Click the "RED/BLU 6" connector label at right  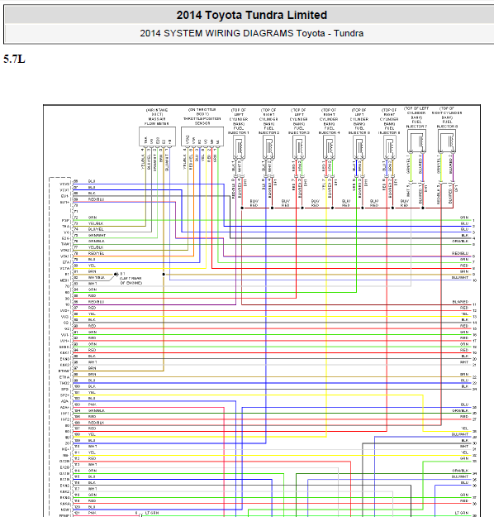click(463, 255)
